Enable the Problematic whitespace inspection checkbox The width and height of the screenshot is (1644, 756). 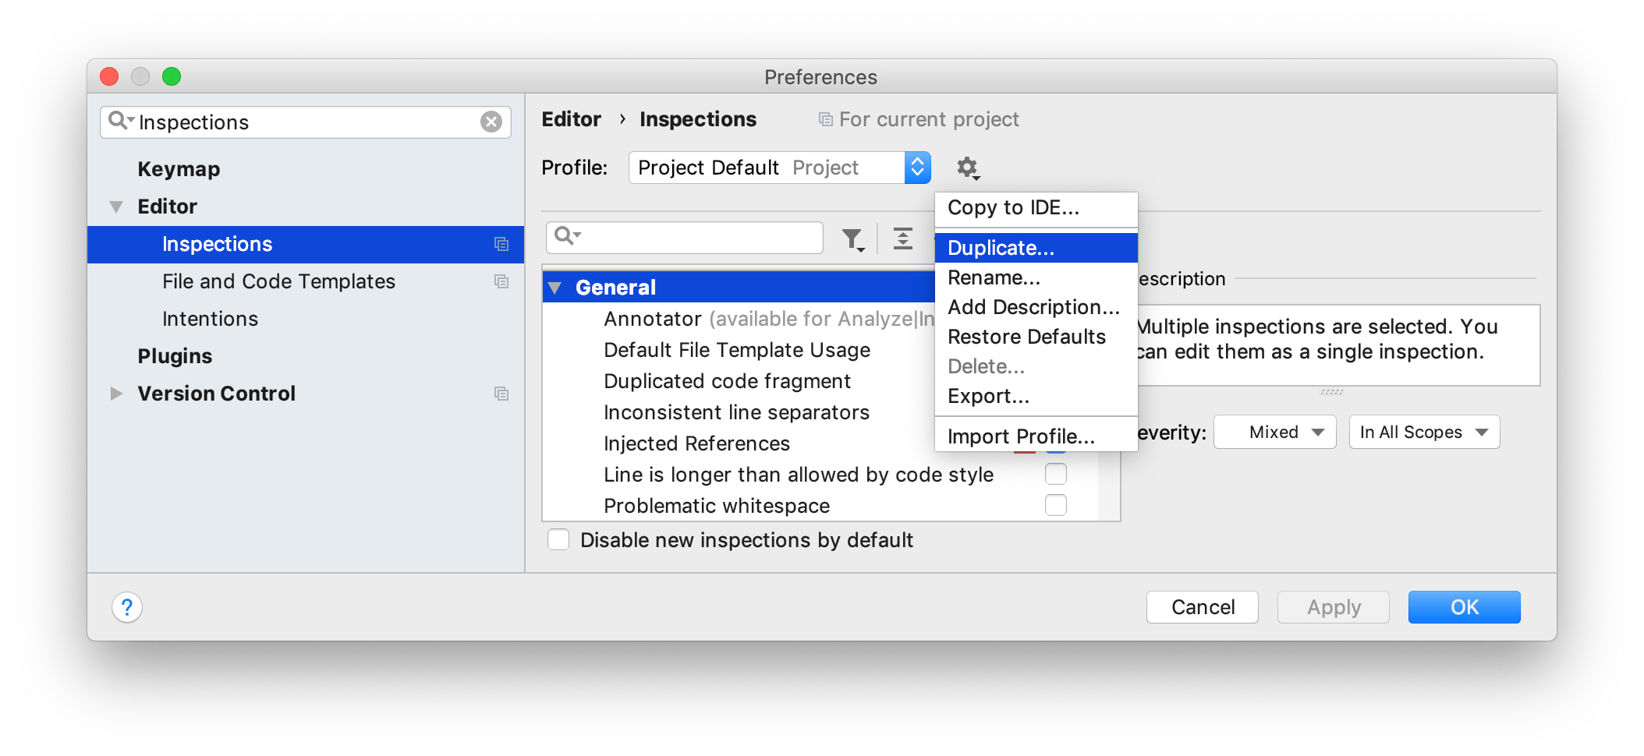[x=1055, y=505]
